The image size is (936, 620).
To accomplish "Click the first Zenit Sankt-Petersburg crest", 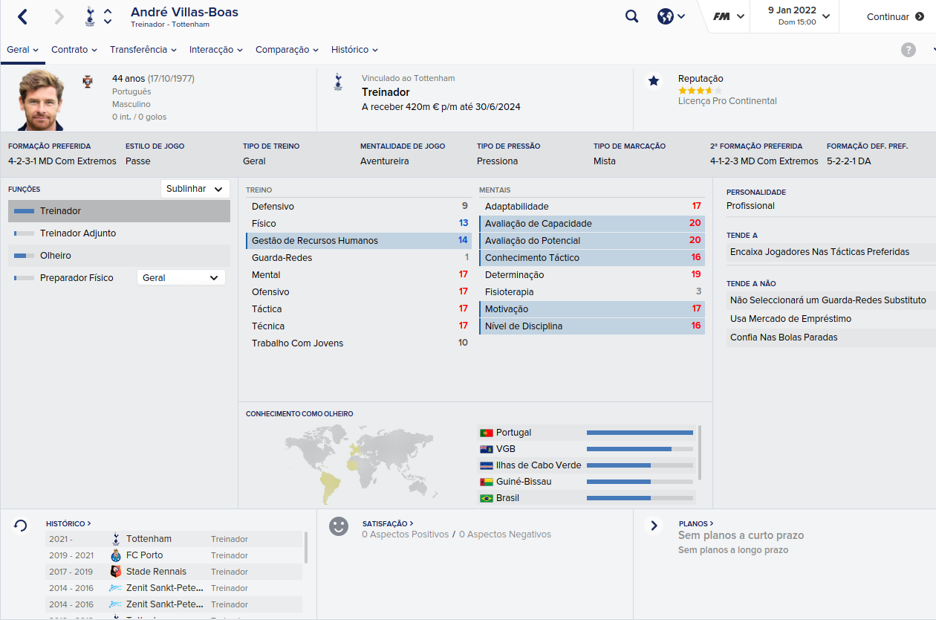I will [115, 588].
